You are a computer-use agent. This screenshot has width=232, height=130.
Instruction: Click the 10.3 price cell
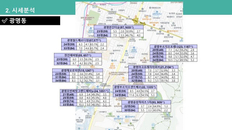click(x=81, y=104)
